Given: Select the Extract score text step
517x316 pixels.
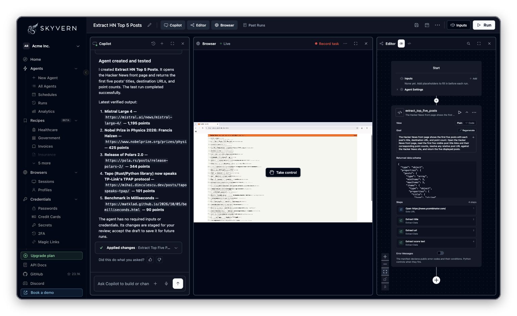Looking at the screenshot, I should click(436, 243).
